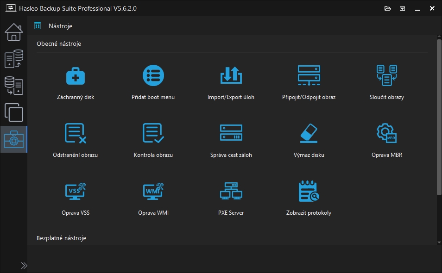The width and height of the screenshot is (442, 273).
Task: Switch to the clone sidebar tab
Action: pos(14,112)
